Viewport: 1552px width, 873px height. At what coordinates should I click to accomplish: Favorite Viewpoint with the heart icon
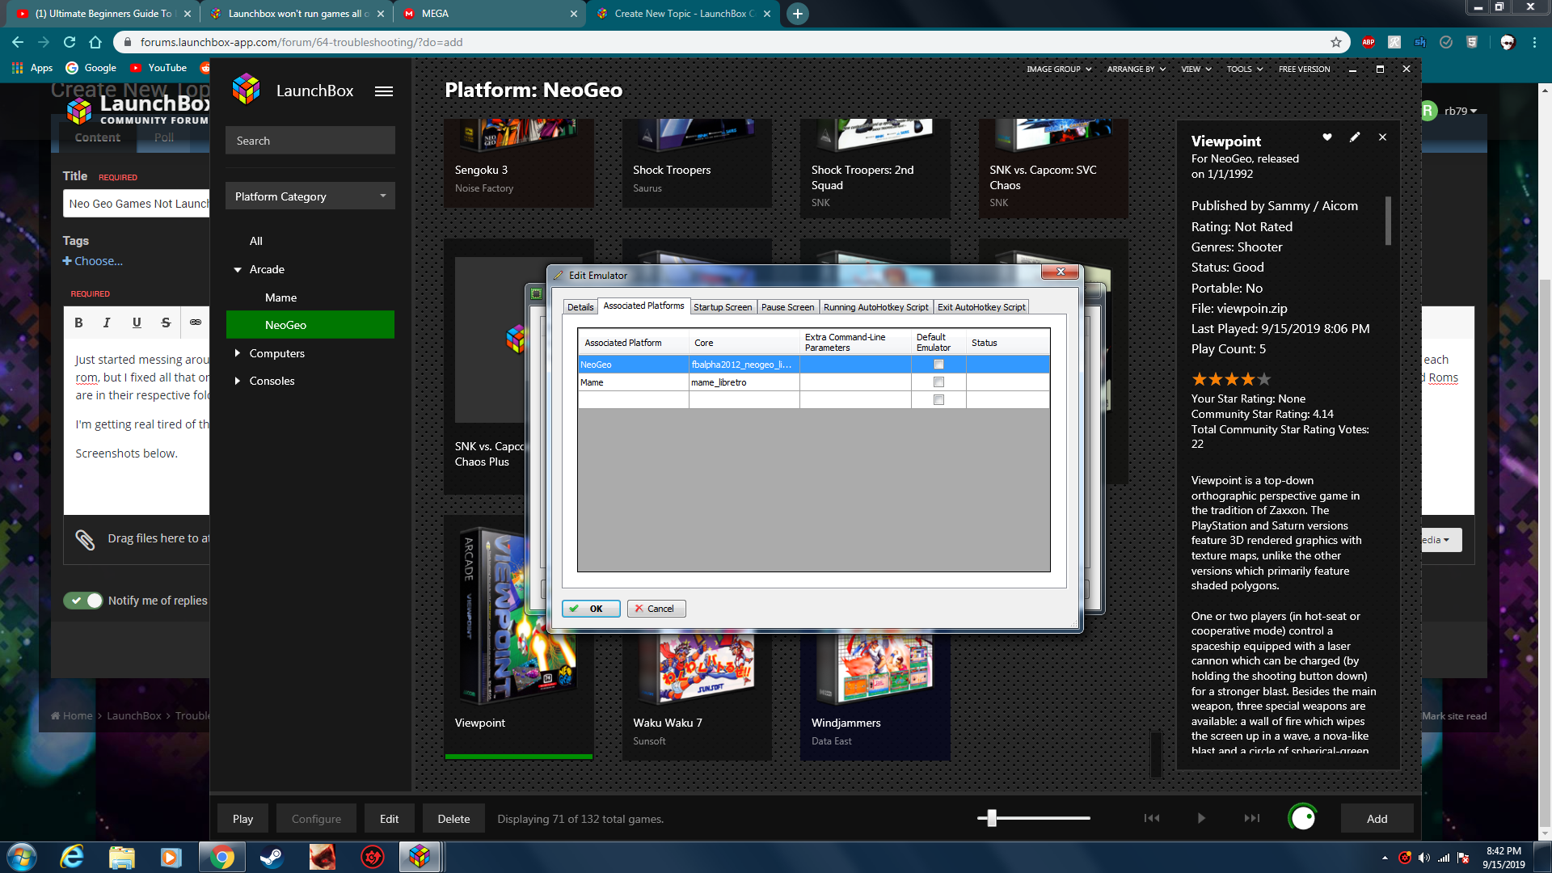click(1327, 137)
